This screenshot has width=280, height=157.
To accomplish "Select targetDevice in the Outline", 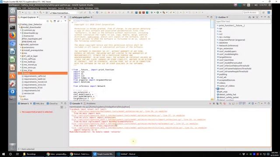I will pos(225,57).
